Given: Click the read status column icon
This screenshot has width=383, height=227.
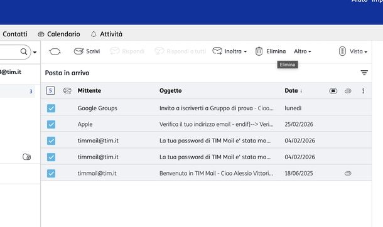Looking at the screenshot, I should 67,91.
